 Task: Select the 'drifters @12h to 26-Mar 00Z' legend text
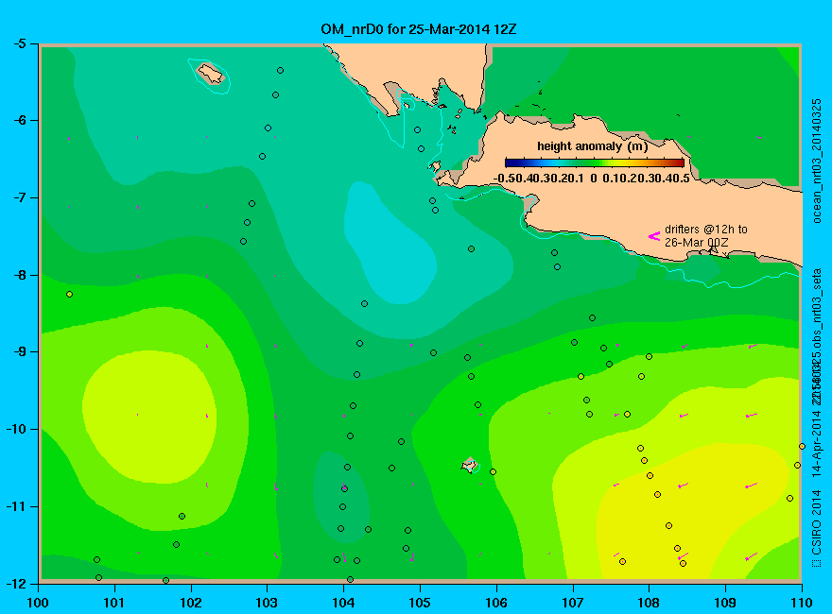(705, 236)
